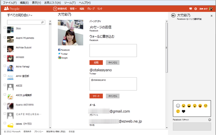Click the user profile picture in the header
Screen dimensions: 216x135
(211, 9)
